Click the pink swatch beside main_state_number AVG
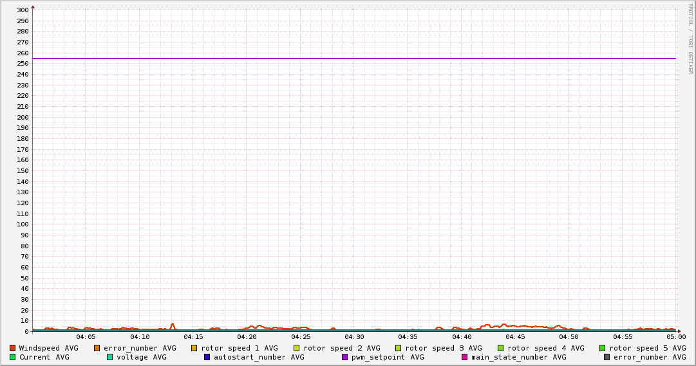Image resolution: width=696 pixels, height=366 pixels. 465,357
